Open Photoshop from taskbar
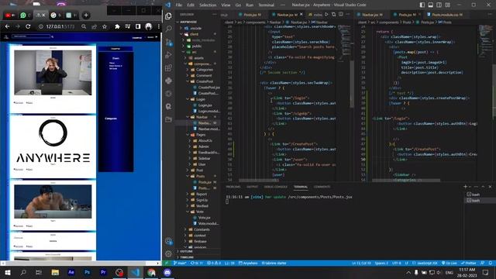Viewport: 496px width, 279px height. coord(87,272)
